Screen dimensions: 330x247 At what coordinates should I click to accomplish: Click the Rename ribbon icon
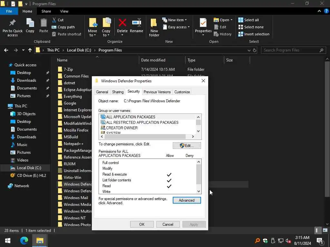[x=136, y=23]
